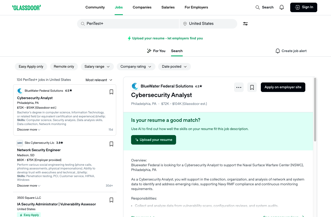Open the search filters sliders icon
331x217 pixels.
pos(245,24)
